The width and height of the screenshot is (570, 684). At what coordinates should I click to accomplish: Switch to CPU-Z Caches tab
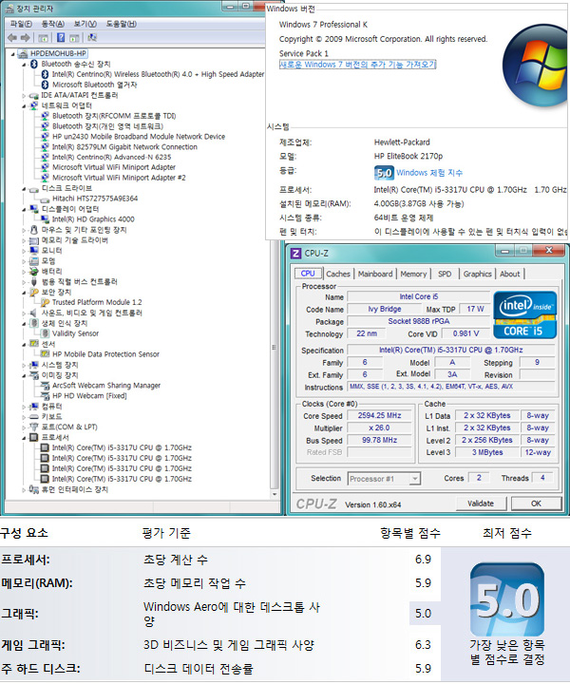point(338,274)
